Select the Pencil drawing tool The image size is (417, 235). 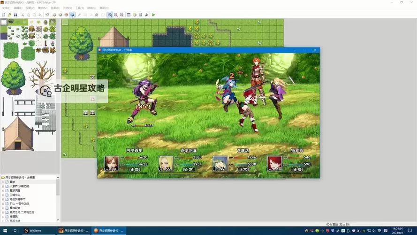click(79, 15)
